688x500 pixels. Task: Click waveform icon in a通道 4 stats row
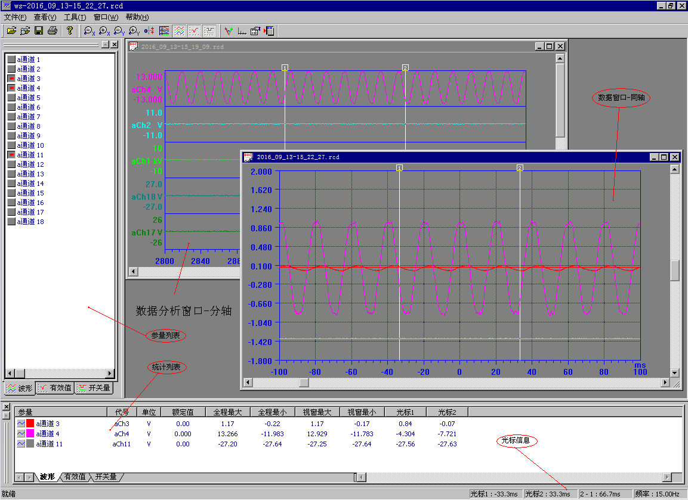click(x=21, y=434)
